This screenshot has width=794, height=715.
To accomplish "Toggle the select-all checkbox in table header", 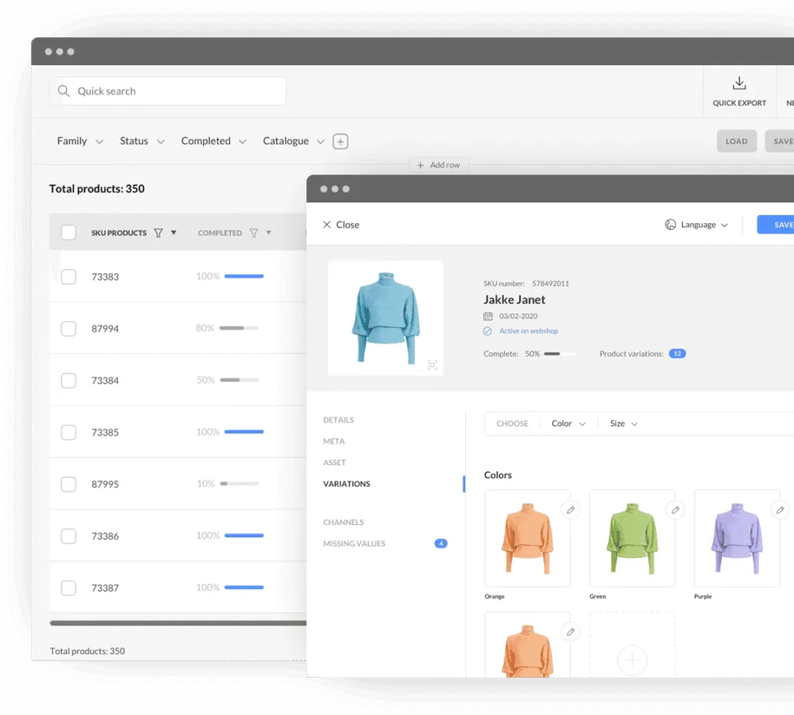I will pyautogui.click(x=68, y=233).
